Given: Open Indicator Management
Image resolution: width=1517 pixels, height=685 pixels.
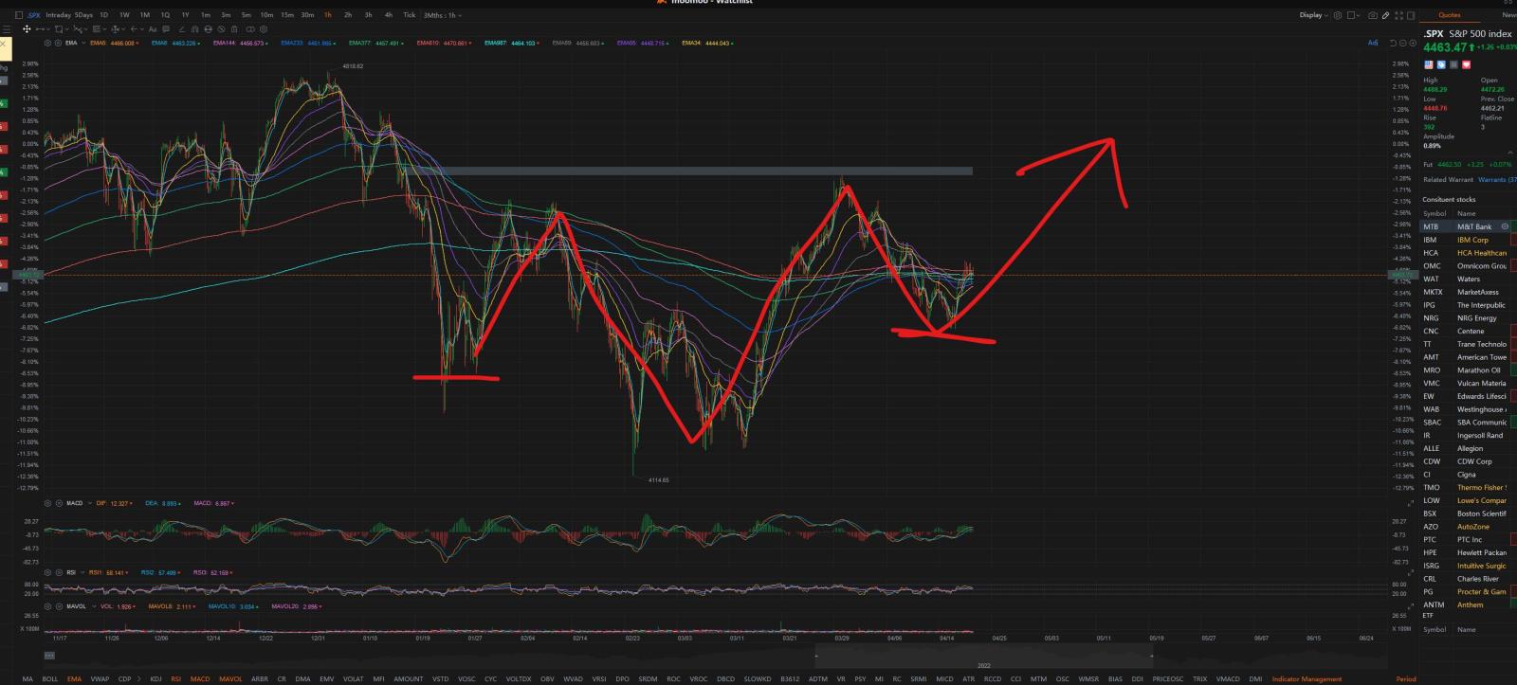Looking at the screenshot, I should pyautogui.click(x=1307, y=679).
